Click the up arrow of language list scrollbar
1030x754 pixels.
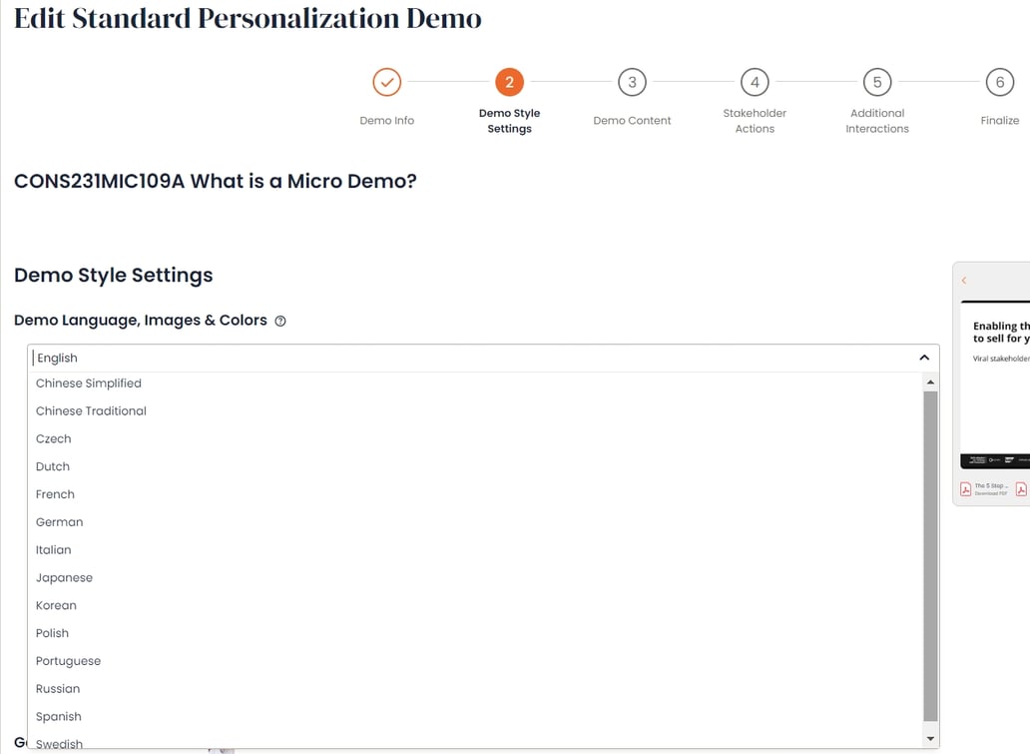point(930,380)
